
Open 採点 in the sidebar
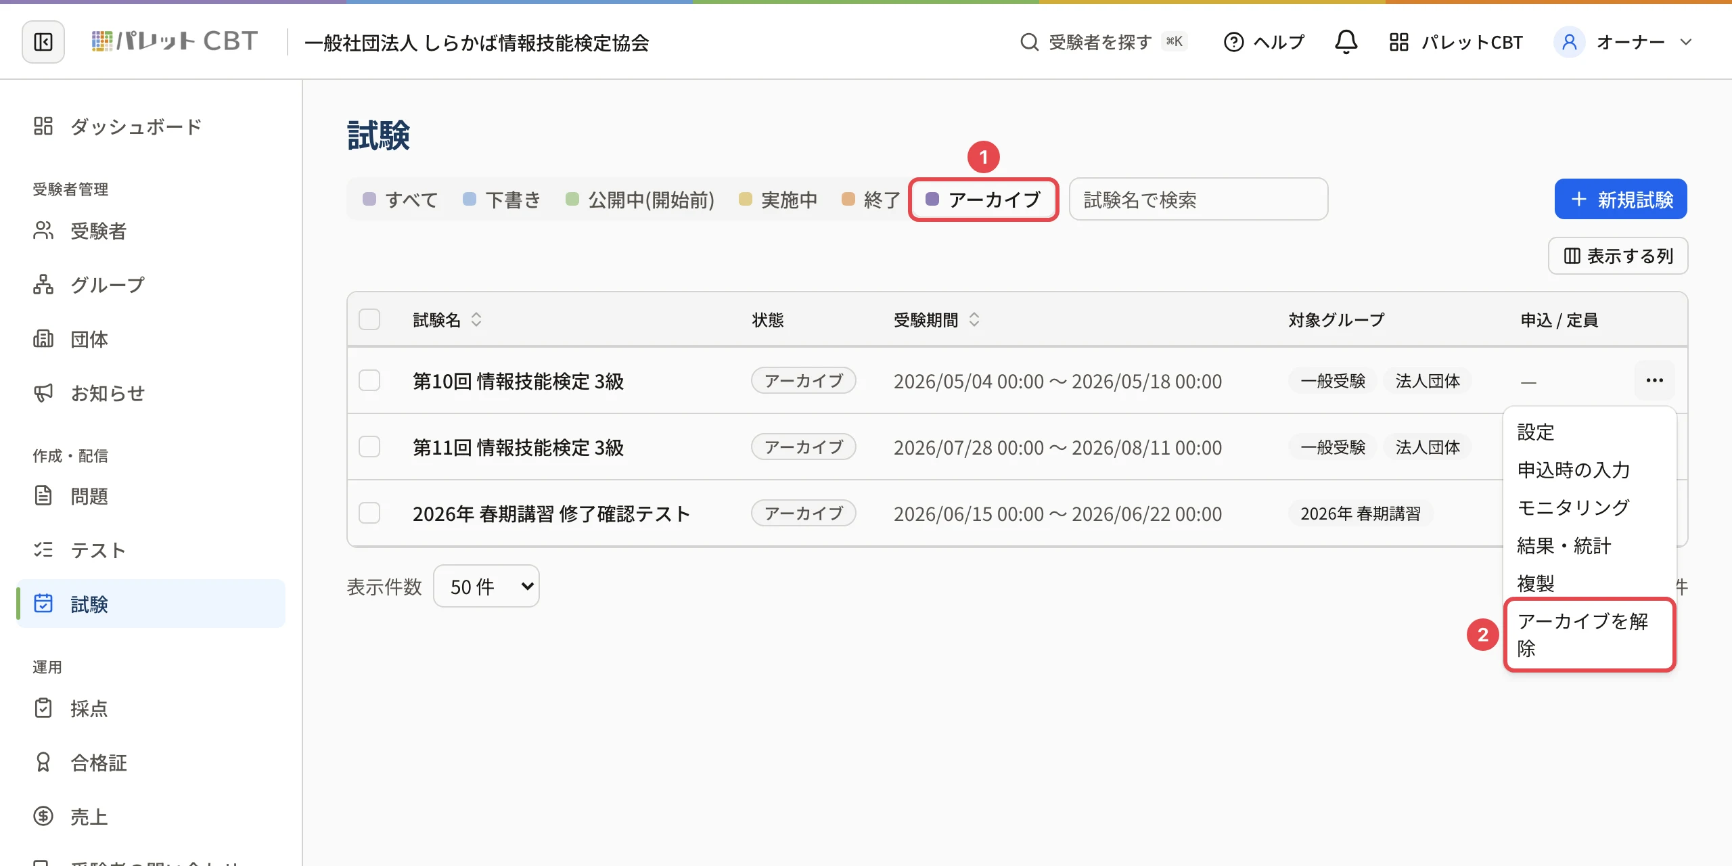pyautogui.click(x=150, y=708)
